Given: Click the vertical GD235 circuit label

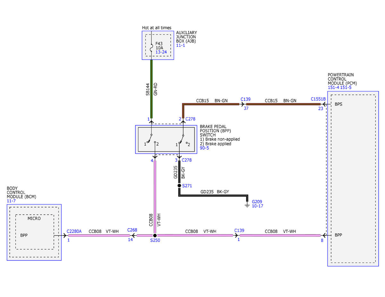Looking at the screenshot, I should pos(175,173).
